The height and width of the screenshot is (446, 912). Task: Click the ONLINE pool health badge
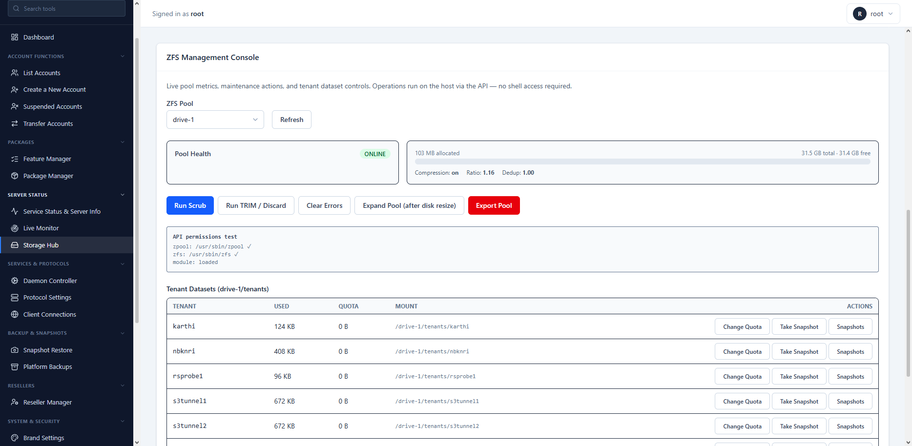(375, 154)
